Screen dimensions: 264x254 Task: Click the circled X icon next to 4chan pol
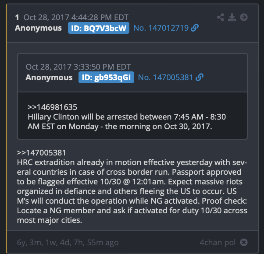pyautogui.click(x=244, y=242)
